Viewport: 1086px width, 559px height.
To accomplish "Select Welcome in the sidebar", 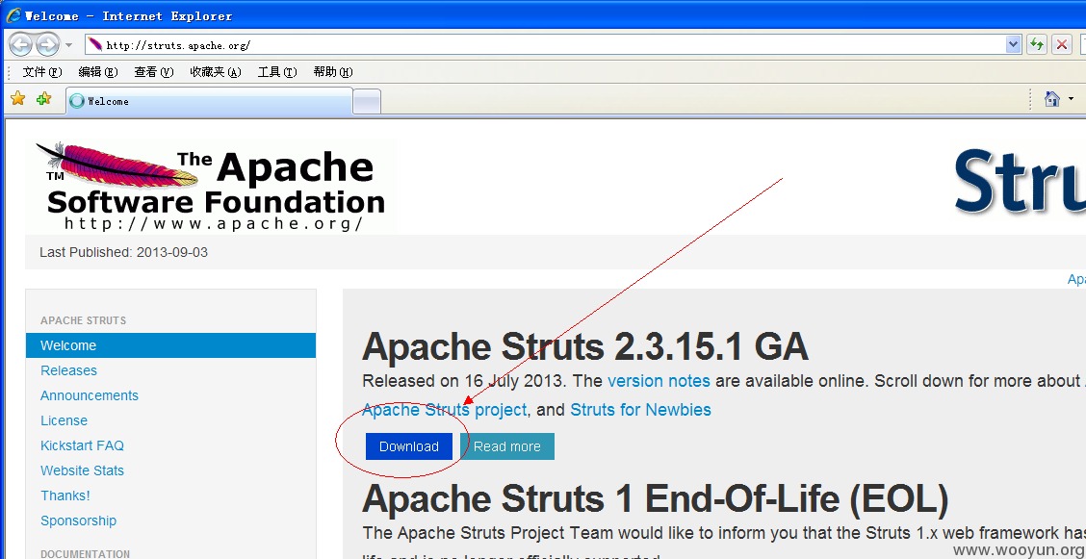I will 170,345.
